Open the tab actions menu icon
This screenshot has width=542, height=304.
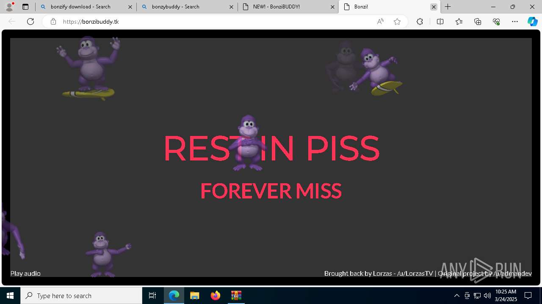25,7
